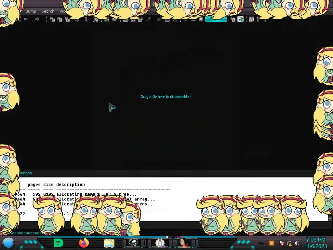Open the Windows Start orb
Viewport: 333px width, 250px height.
point(8,243)
